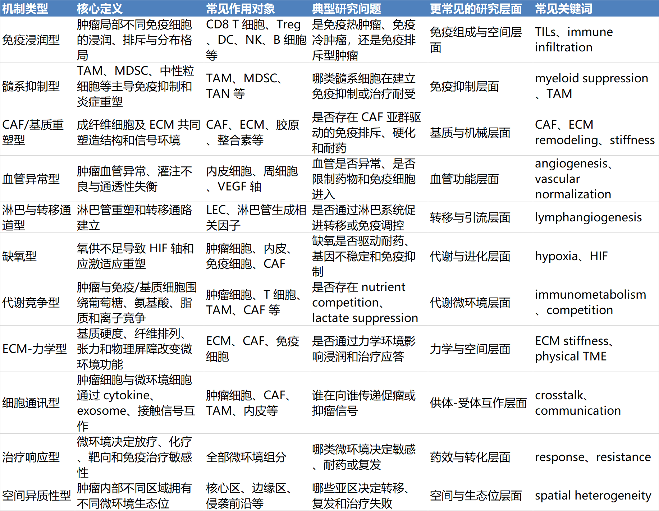Select the 全部微环境组分 cell
Viewport: 659px width, 511px height.
point(246,457)
